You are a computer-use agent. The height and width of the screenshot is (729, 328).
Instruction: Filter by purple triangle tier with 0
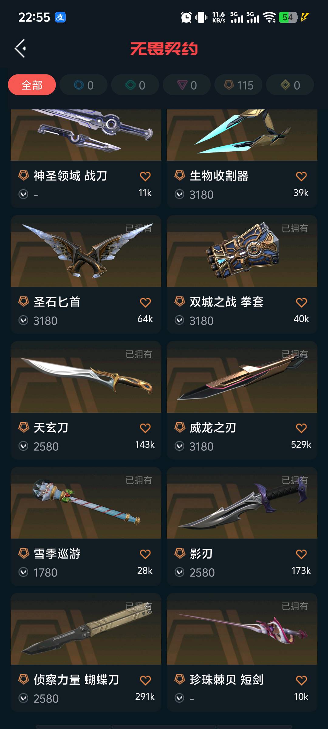point(187,85)
